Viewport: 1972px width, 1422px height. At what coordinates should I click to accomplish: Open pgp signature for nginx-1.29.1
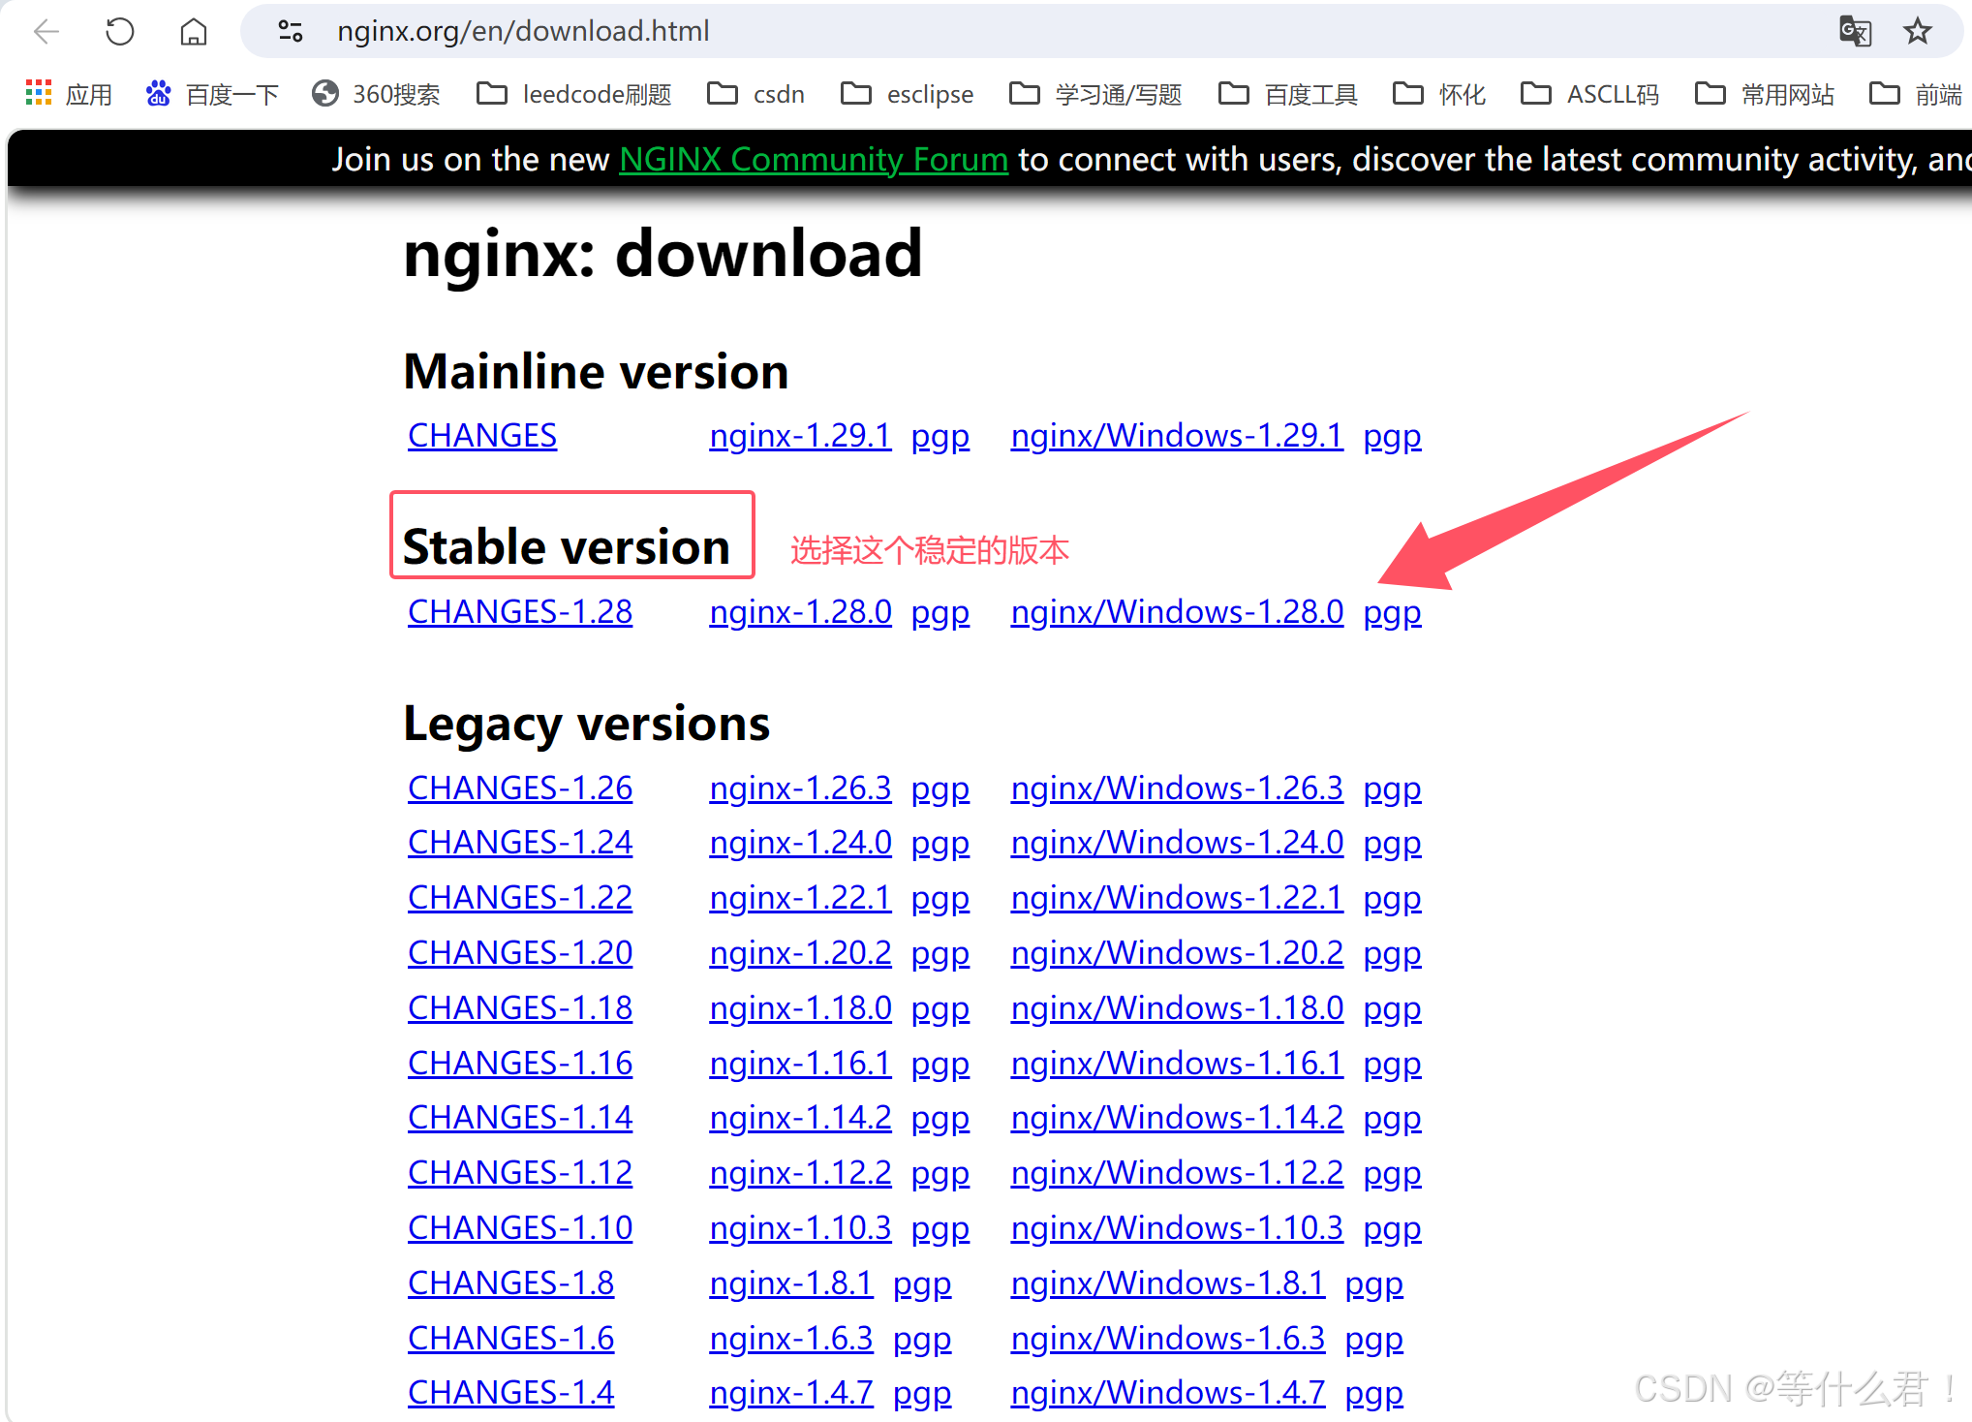[940, 438]
